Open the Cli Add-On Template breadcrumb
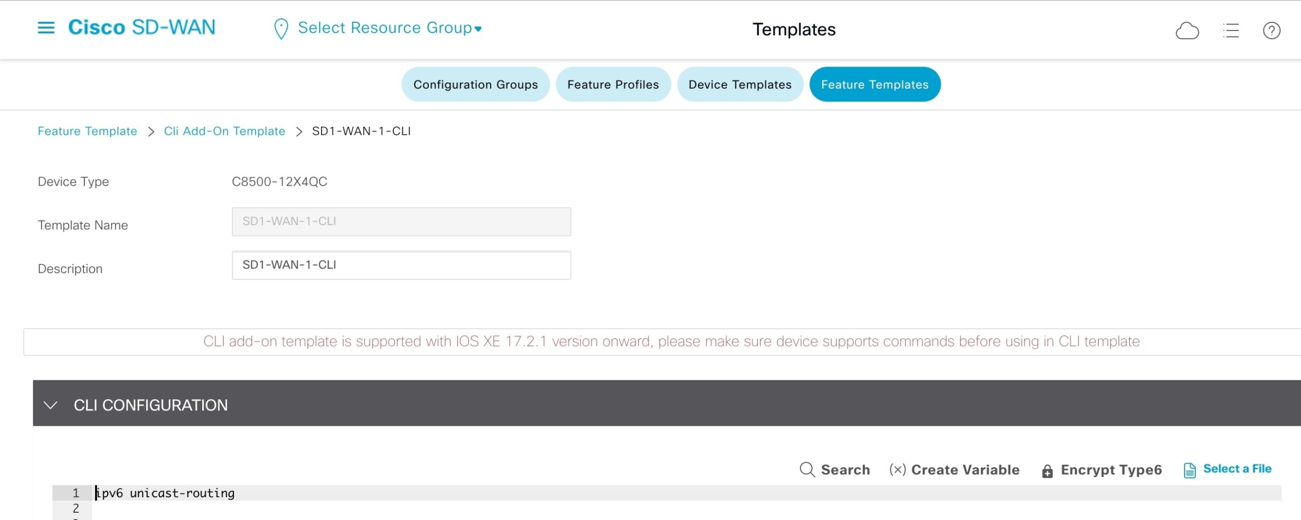 [x=224, y=131]
